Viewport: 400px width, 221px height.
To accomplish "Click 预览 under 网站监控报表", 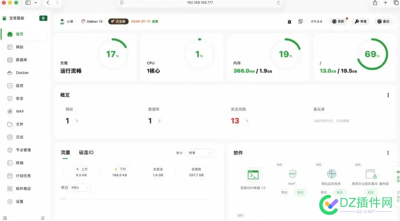I will pyautogui.click(x=324, y=192).
